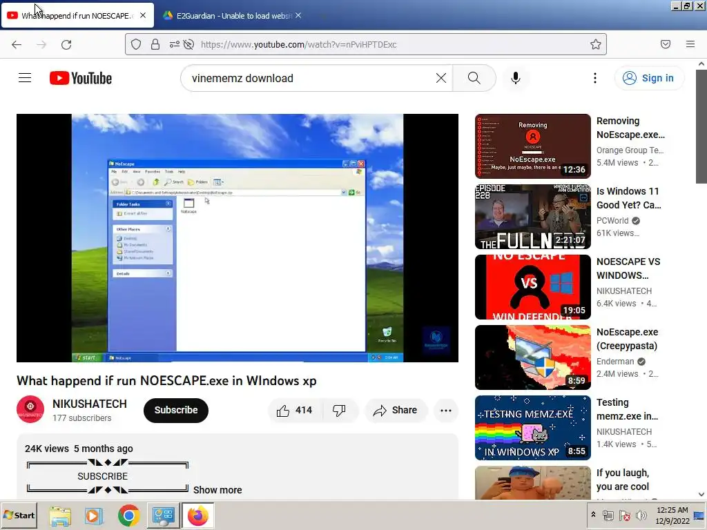Like the video with thumbs up
The width and height of the screenshot is (707, 530).
(x=295, y=410)
